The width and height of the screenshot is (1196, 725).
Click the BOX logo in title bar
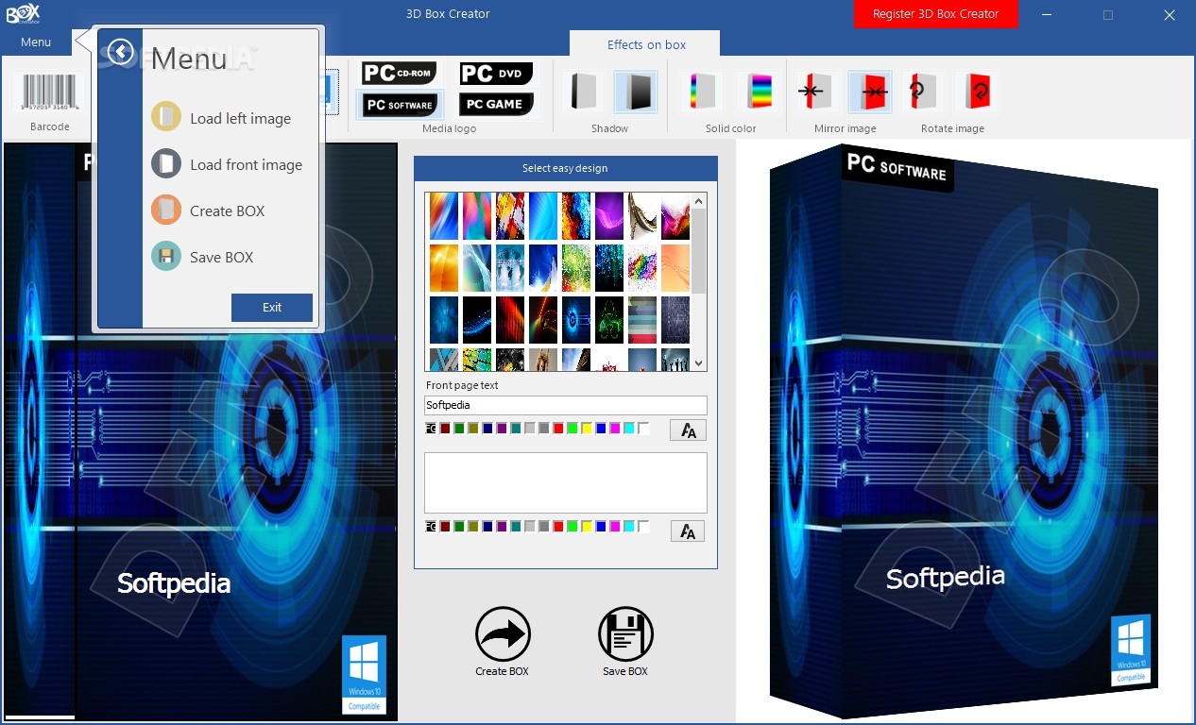point(23,14)
